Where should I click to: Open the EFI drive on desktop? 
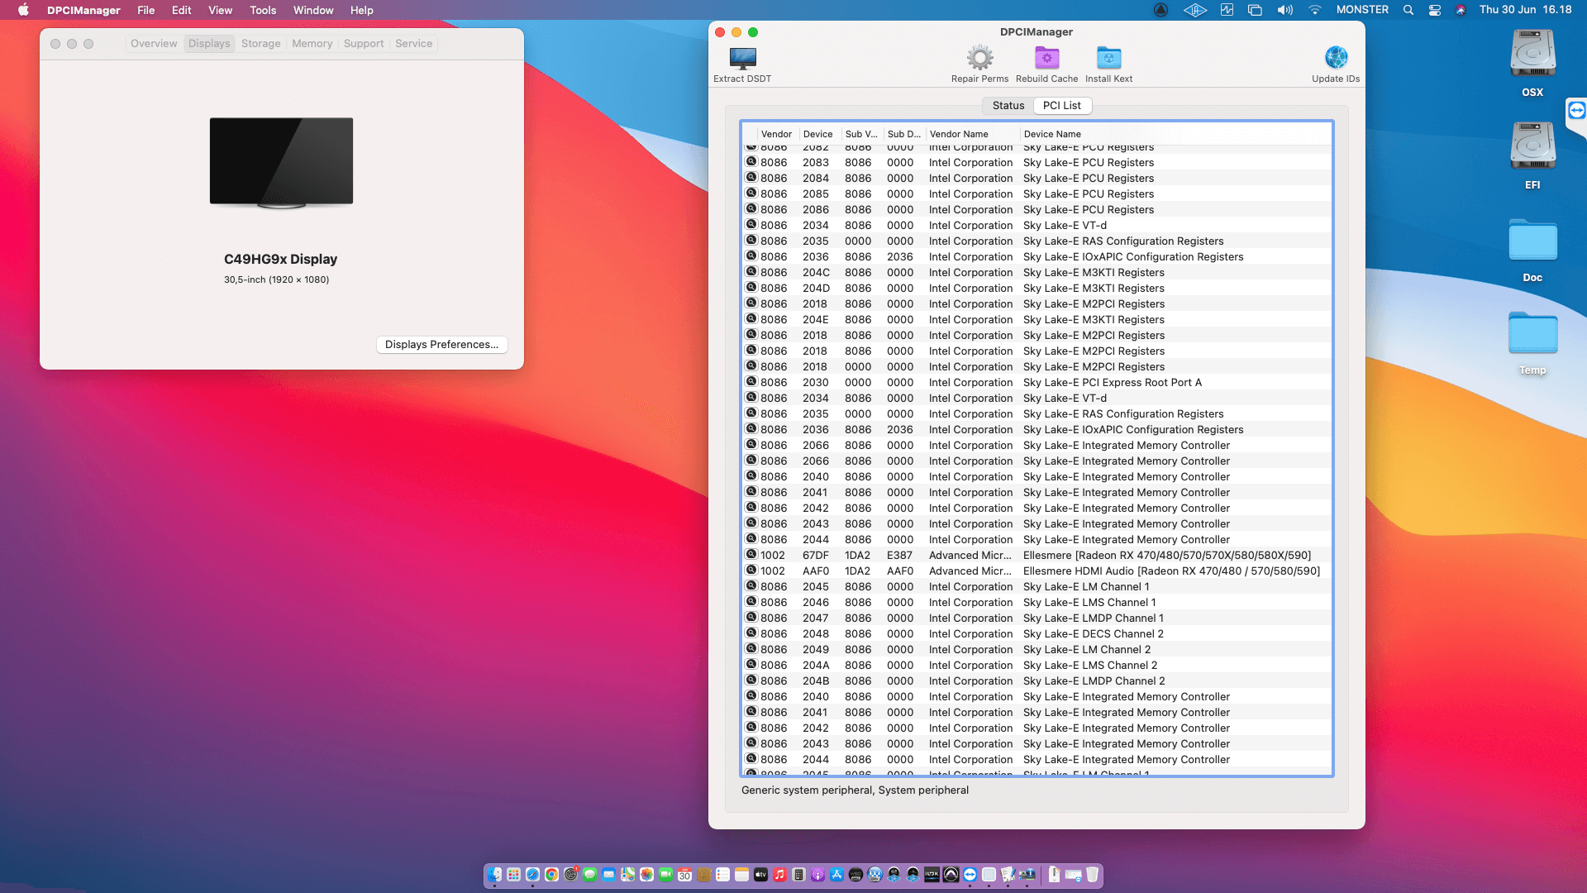pyautogui.click(x=1532, y=147)
